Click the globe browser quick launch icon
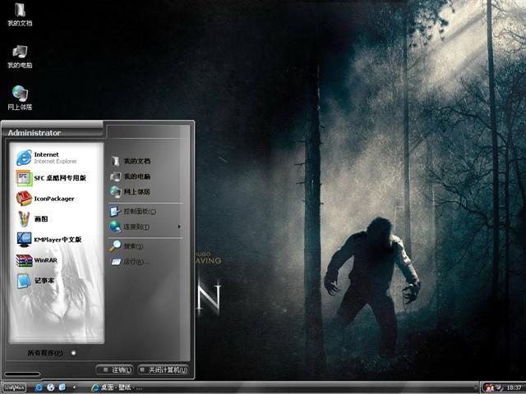The height and width of the screenshot is (394, 526). (51, 387)
